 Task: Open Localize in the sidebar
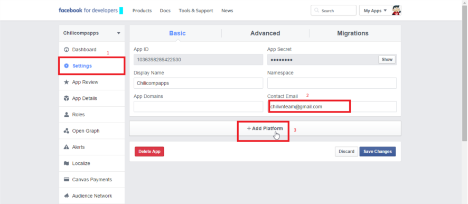[92, 163]
